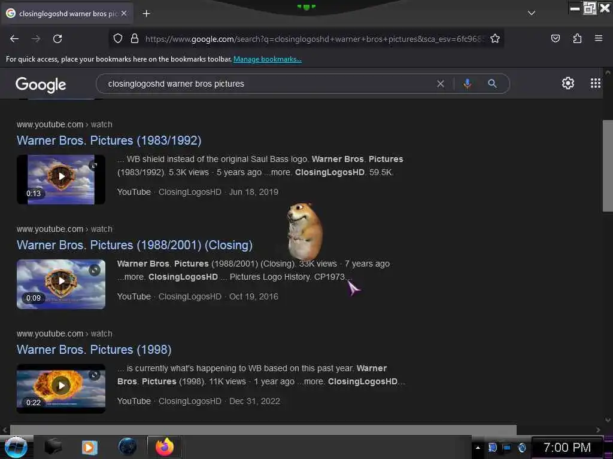Show hidden system tray icons arrow

[478, 448]
